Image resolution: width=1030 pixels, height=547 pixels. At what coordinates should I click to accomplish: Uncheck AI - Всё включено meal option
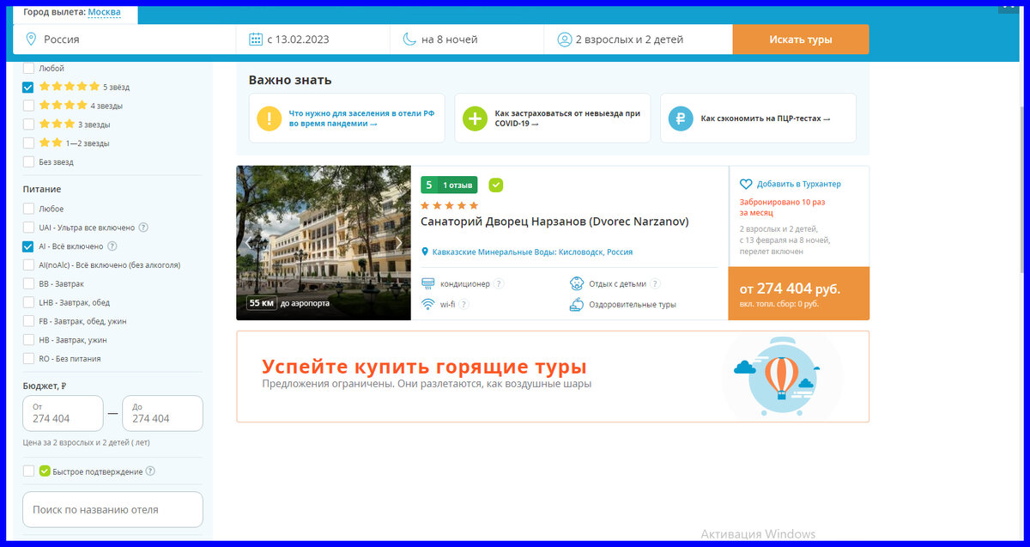point(28,246)
